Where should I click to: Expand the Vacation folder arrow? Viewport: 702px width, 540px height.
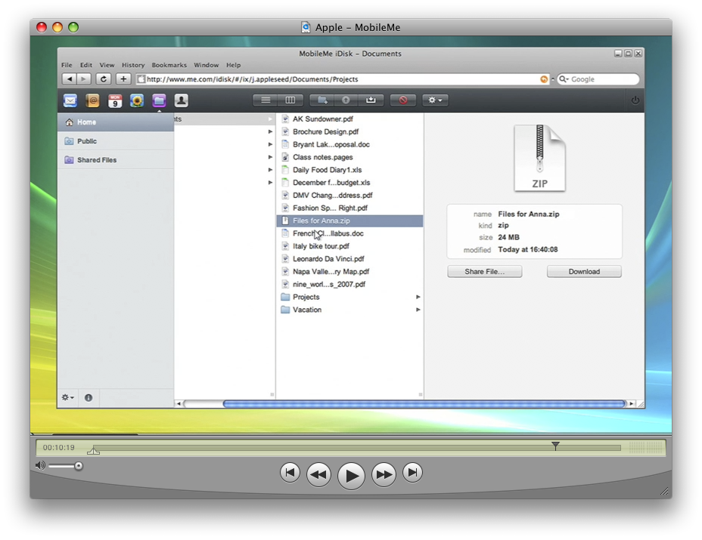click(418, 310)
